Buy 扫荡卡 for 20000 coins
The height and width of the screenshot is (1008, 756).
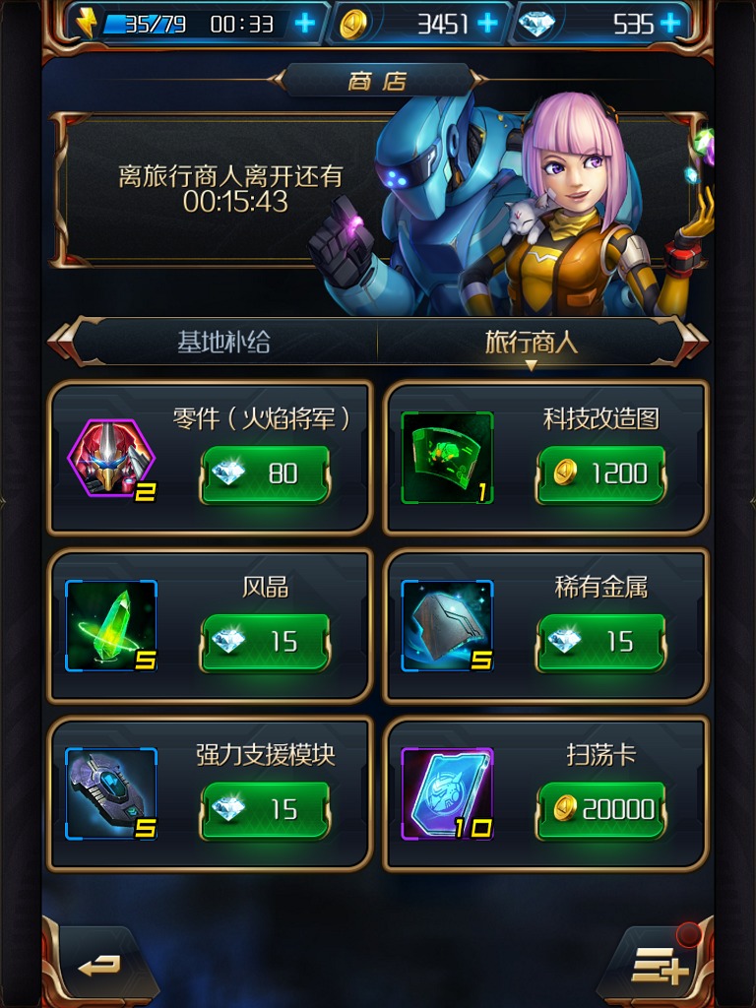point(601,811)
